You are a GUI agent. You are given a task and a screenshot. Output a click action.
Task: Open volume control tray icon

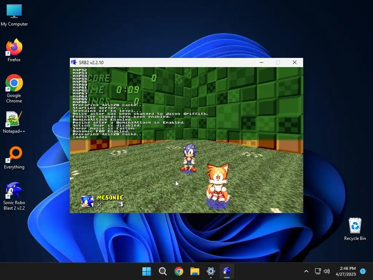tap(327, 271)
